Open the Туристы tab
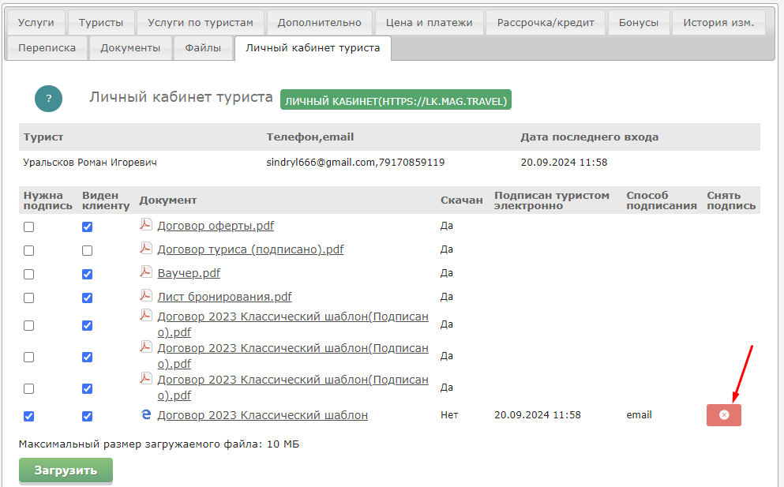The image size is (784, 487). [101, 23]
